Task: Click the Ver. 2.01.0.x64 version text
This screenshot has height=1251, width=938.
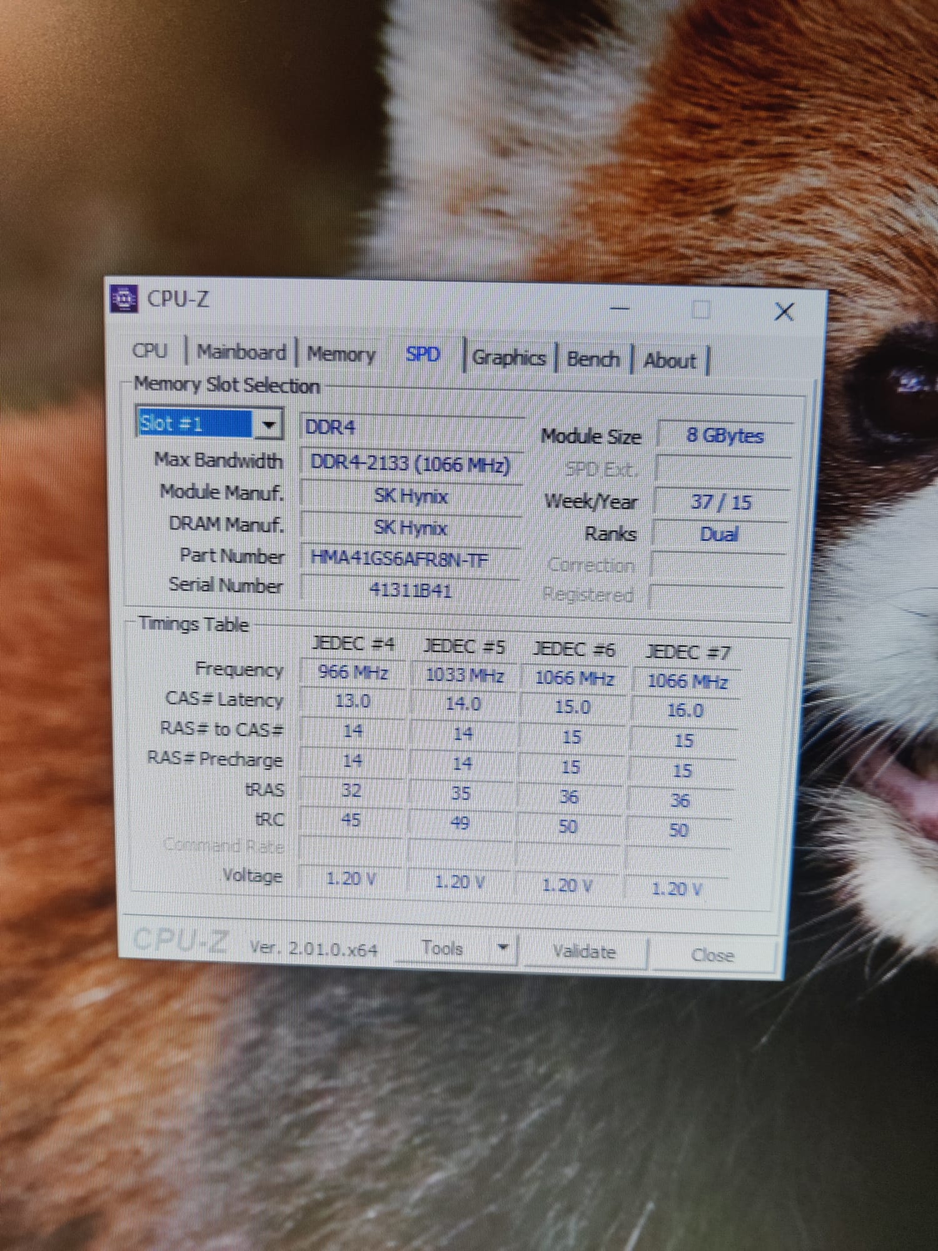Action: coord(313,948)
